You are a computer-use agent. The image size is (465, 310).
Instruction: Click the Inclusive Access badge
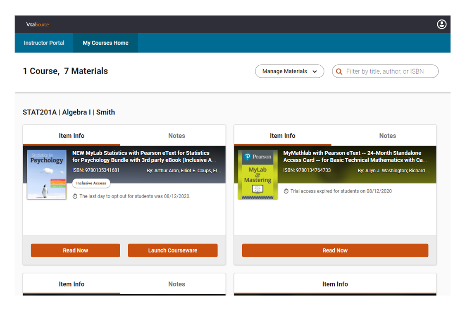[x=91, y=183]
